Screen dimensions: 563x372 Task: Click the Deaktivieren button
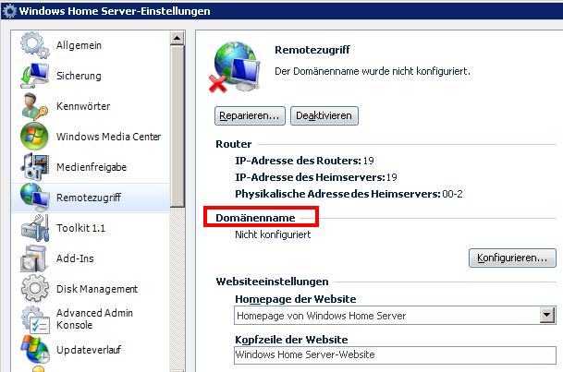point(324,115)
